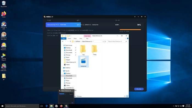Screen dimensions: 192x108
Task: Select the video file with clapperboard icon
Action: [x=83, y=61]
